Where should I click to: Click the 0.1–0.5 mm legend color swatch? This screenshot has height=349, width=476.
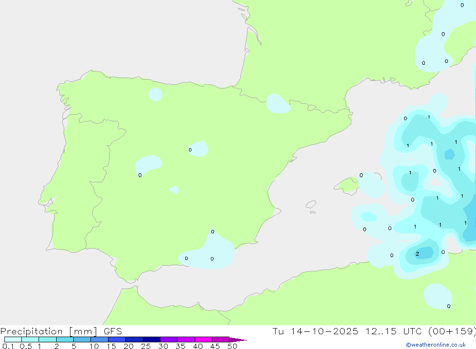(13, 339)
